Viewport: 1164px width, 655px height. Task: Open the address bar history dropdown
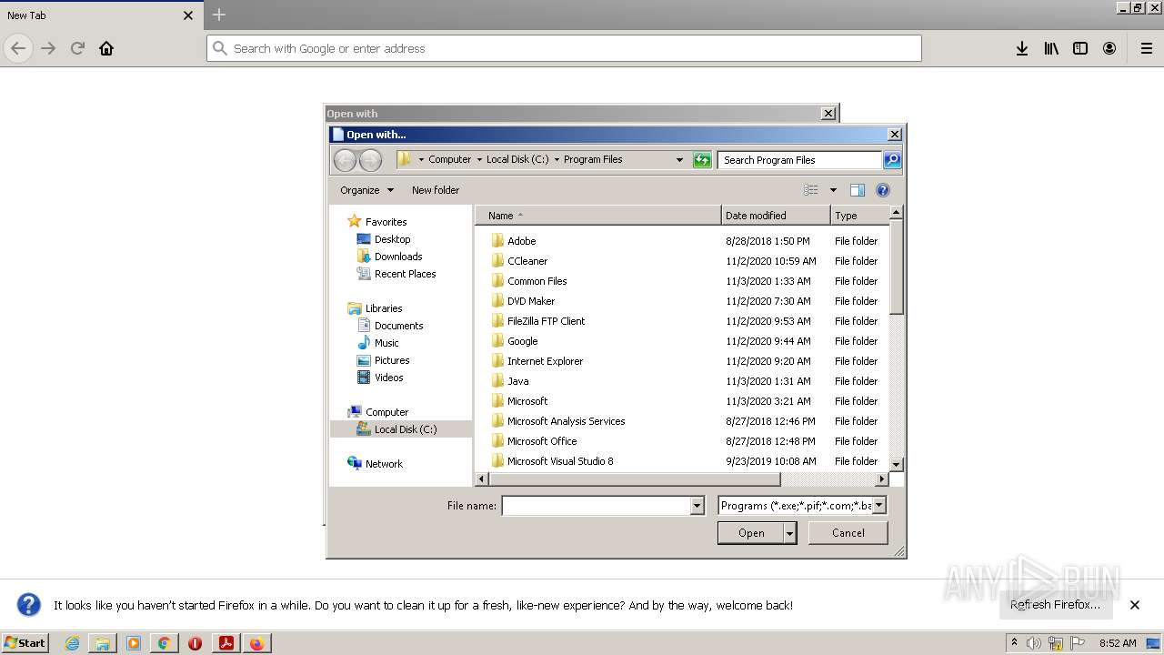[x=679, y=160]
